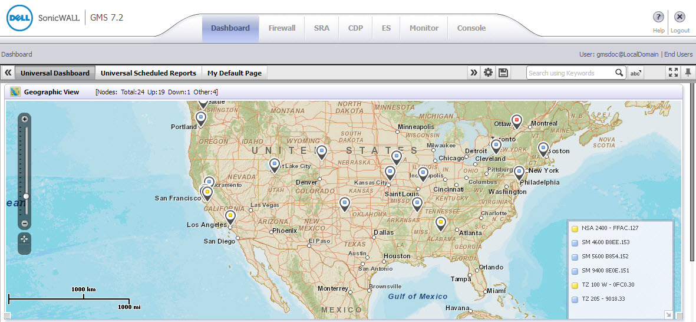The image size is (696, 322).
Task: Click the Nodes Total:24 status text
Action: (156, 93)
